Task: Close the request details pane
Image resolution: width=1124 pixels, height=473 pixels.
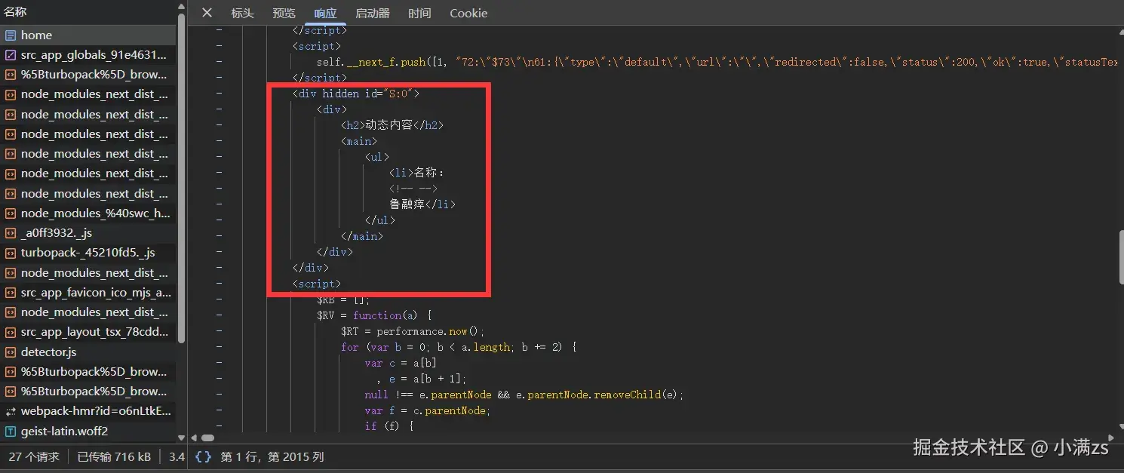Action: (x=207, y=13)
